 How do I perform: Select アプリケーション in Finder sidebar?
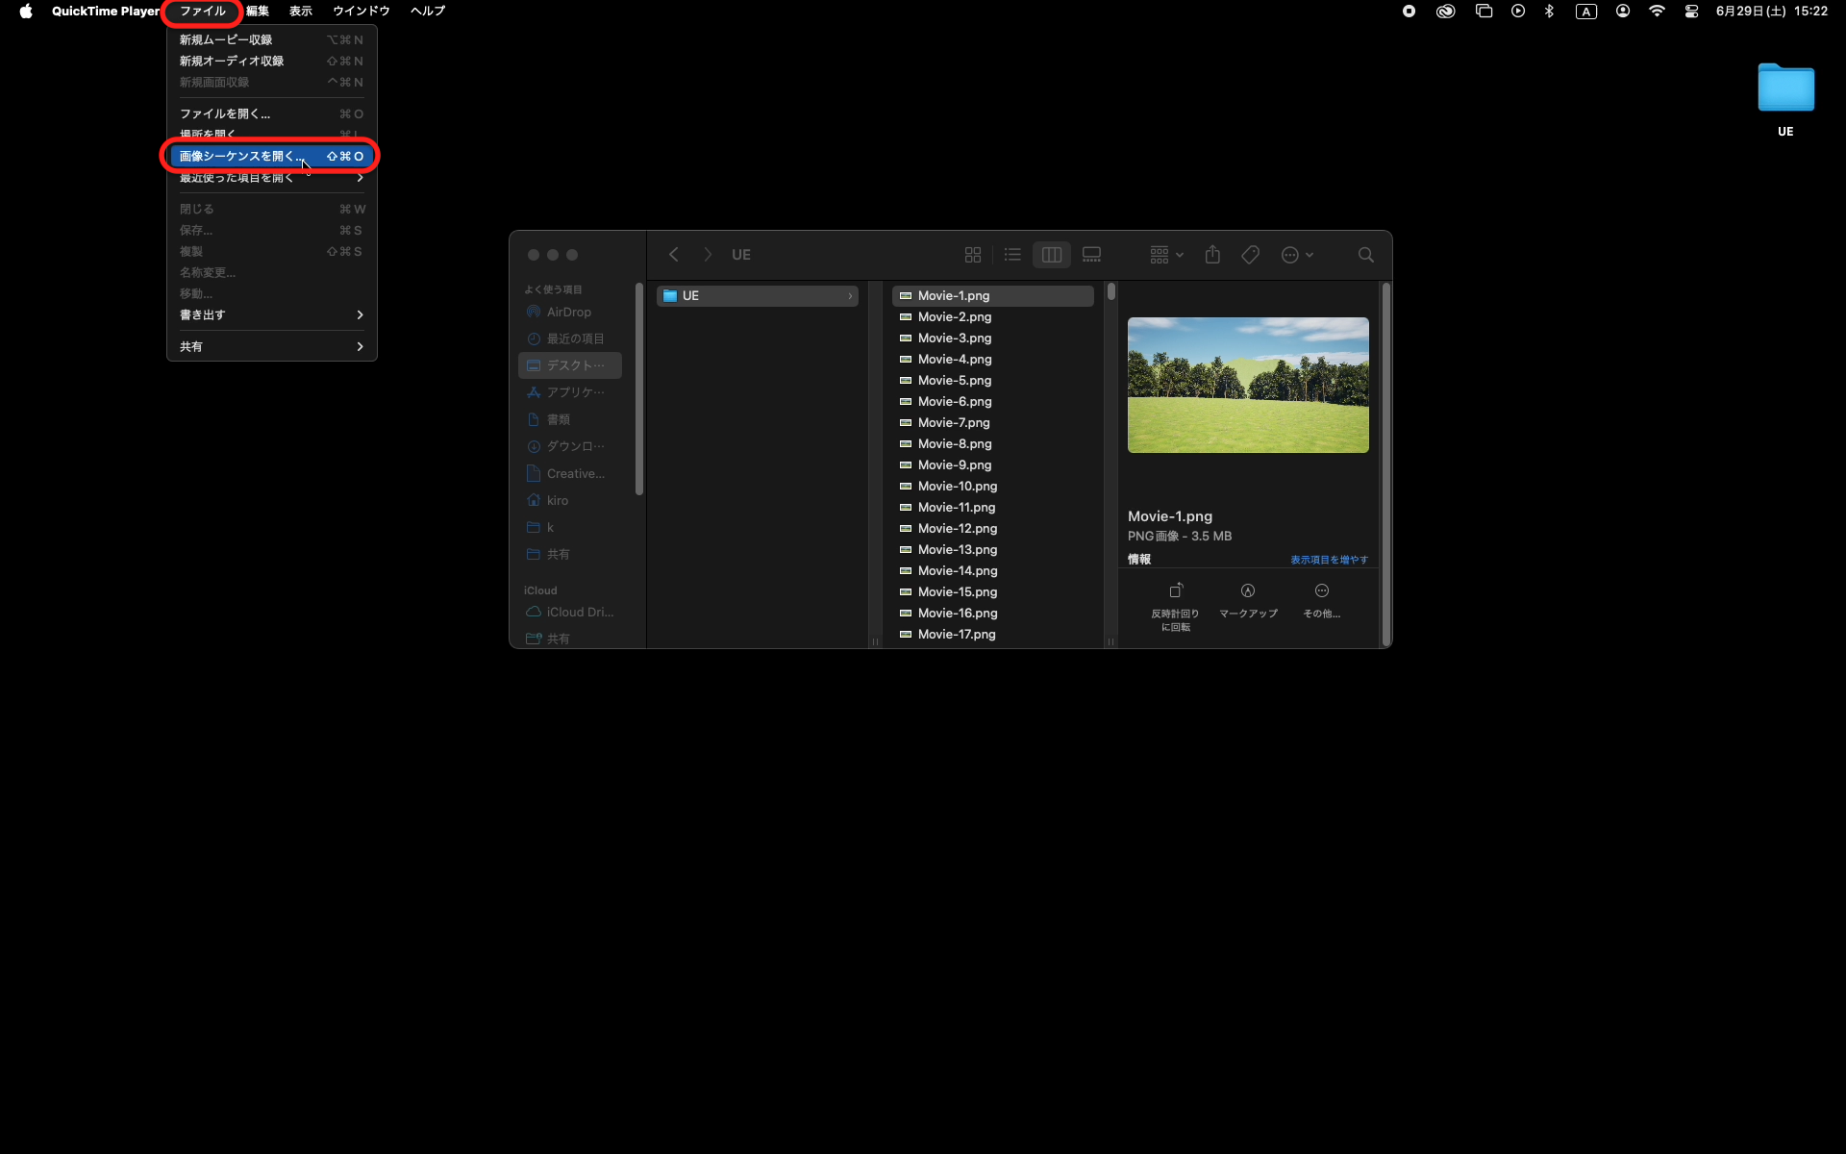(x=570, y=392)
